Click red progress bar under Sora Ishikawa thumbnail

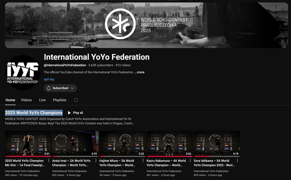(202, 156)
